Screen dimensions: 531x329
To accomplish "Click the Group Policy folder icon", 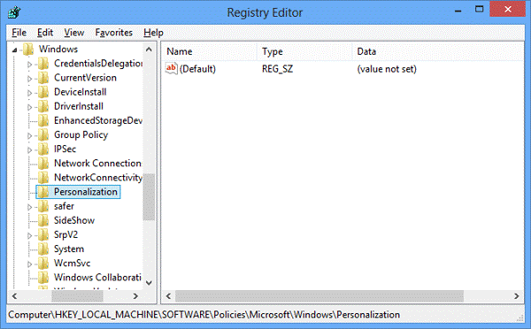I will click(43, 134).
